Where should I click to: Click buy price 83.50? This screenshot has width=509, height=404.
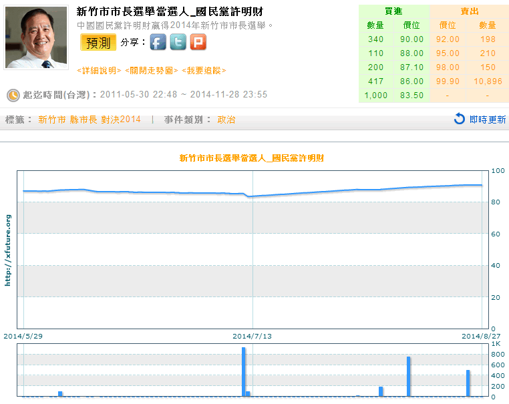tap(411, 95)
